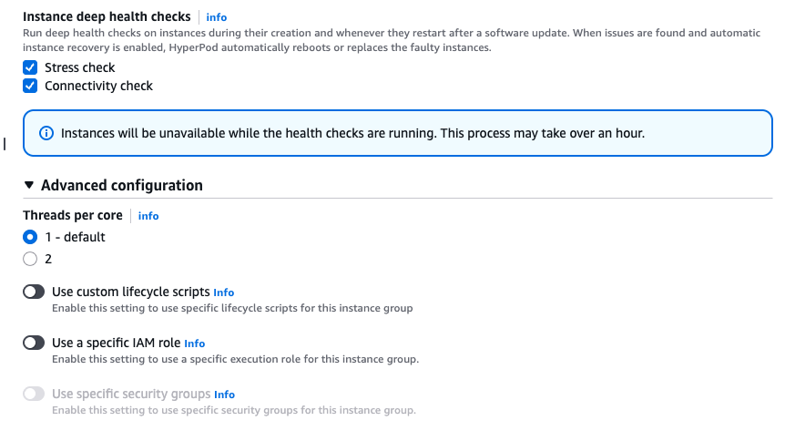Uncheck the Stress check checkbox

tap(30, 67)
